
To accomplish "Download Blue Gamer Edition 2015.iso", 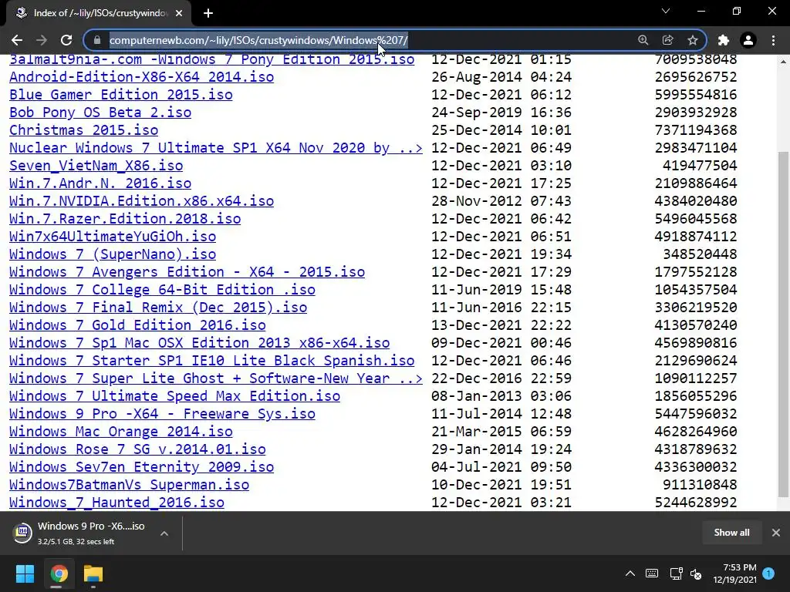I will coord(121,95).
